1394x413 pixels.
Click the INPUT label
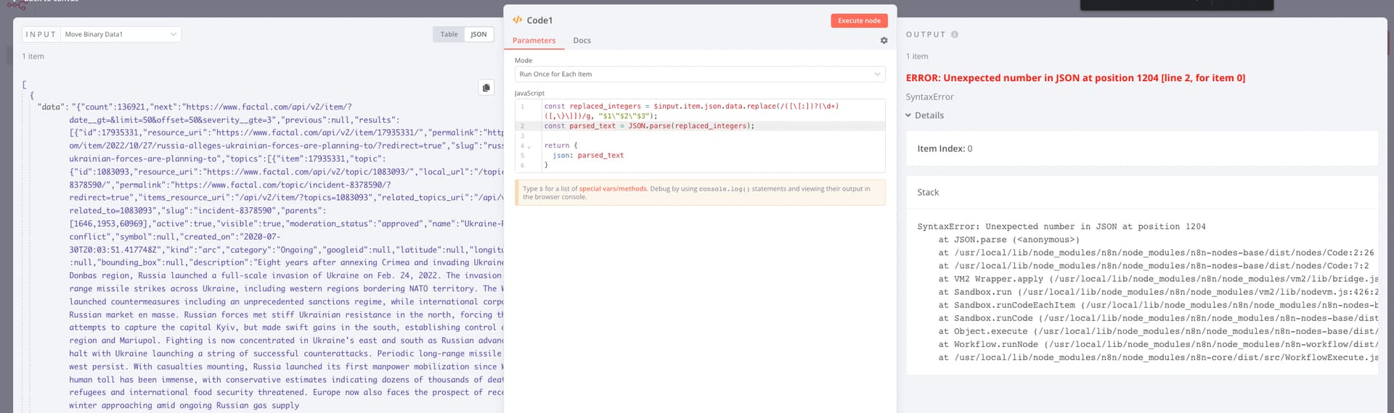pyautogui.click(x=41, y=34)
